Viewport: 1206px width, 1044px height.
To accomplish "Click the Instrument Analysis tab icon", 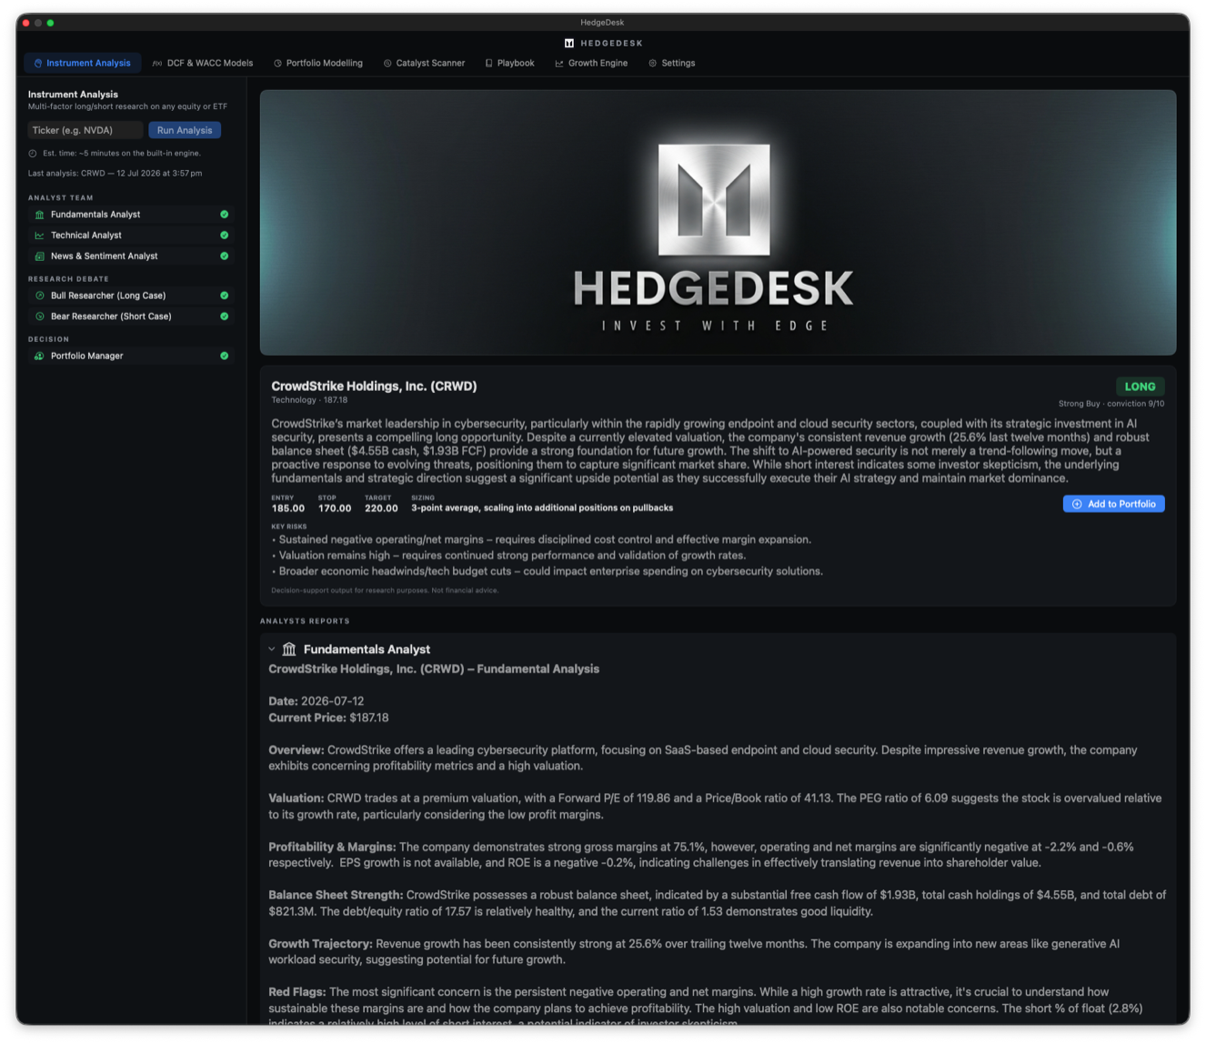I will (x=38, y=64).
